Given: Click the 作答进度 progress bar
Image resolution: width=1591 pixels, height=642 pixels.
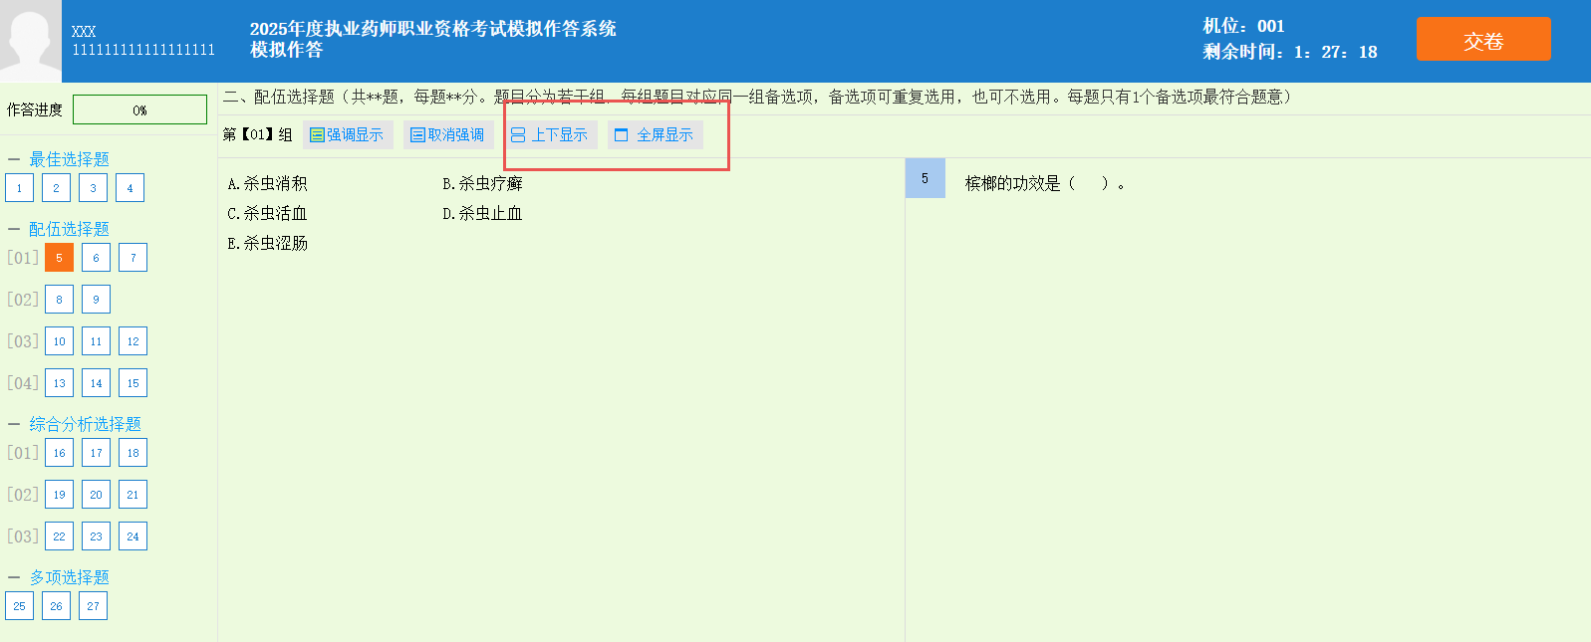Looking at the screenshot, I should click(139, 109).
